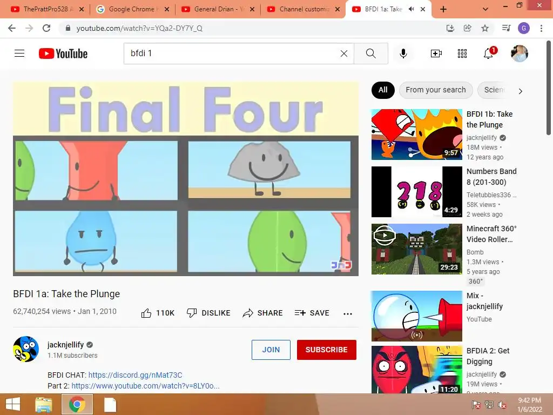Like the video with thumbs up

coord(158,313)
